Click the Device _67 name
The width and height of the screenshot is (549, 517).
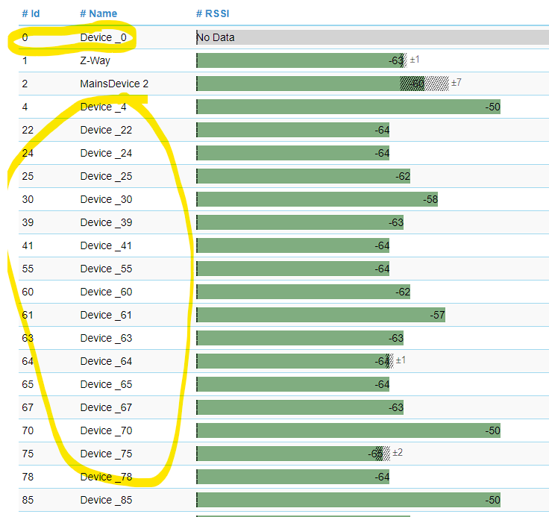106,407
